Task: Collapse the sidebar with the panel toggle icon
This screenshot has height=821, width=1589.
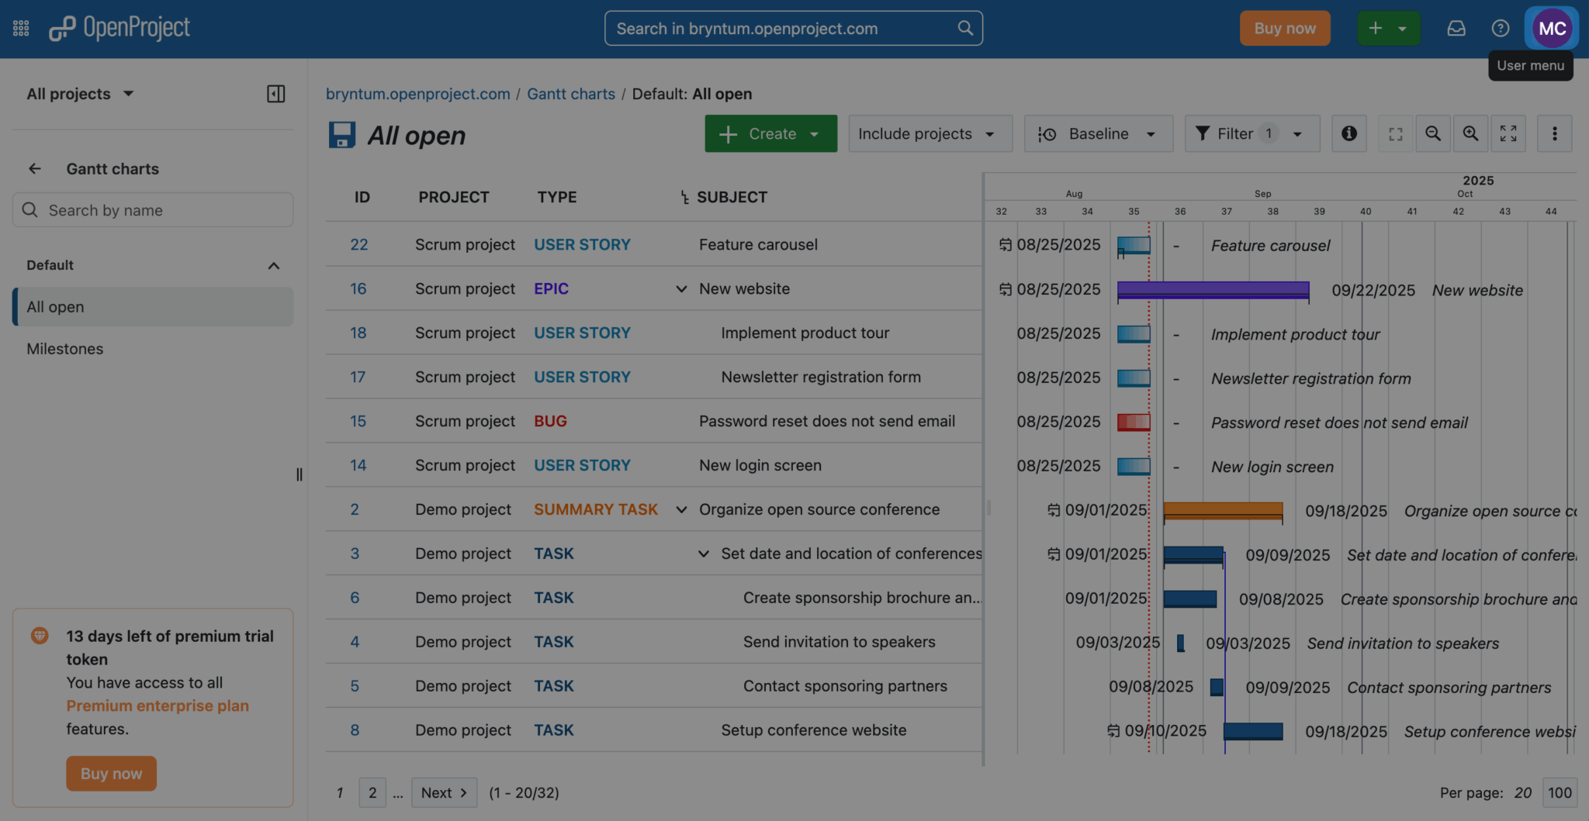Action: 275,94
